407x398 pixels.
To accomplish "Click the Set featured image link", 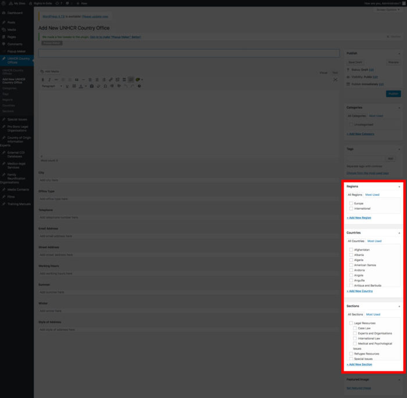I will click(x=359, y=388).
